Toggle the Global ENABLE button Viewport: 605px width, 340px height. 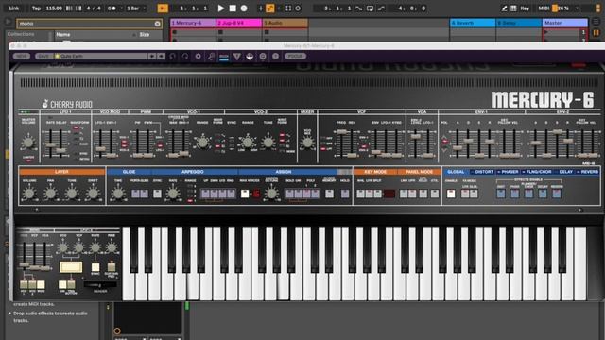(x=451, y=194)
